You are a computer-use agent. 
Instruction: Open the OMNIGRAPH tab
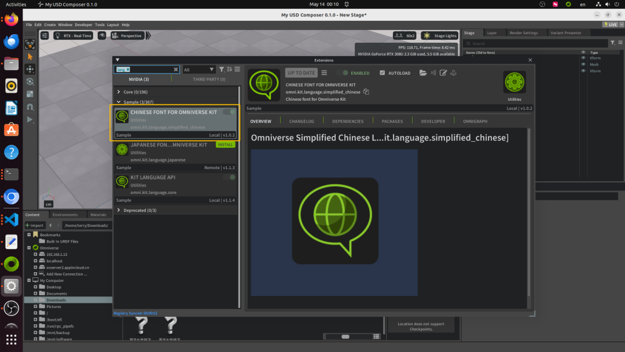click(475, 121)
